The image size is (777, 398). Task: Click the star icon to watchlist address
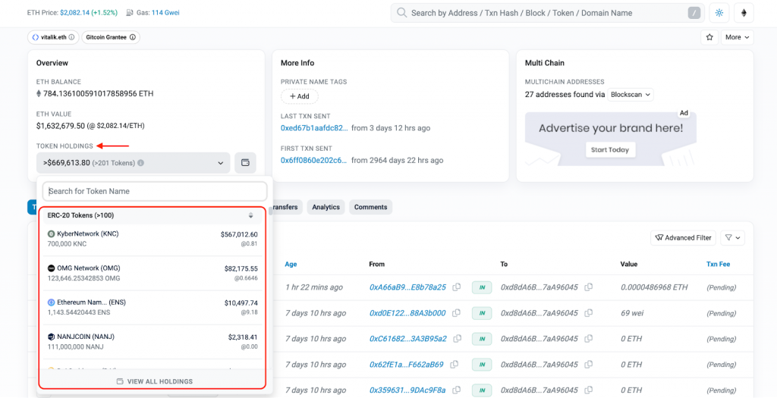[x=709, y=37]
